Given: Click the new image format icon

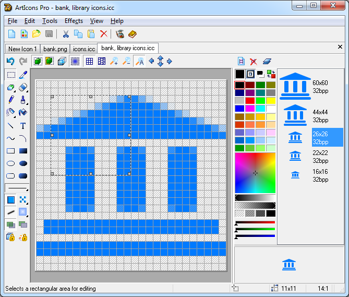Looking at the screenshot, I should tap(241, 61).
